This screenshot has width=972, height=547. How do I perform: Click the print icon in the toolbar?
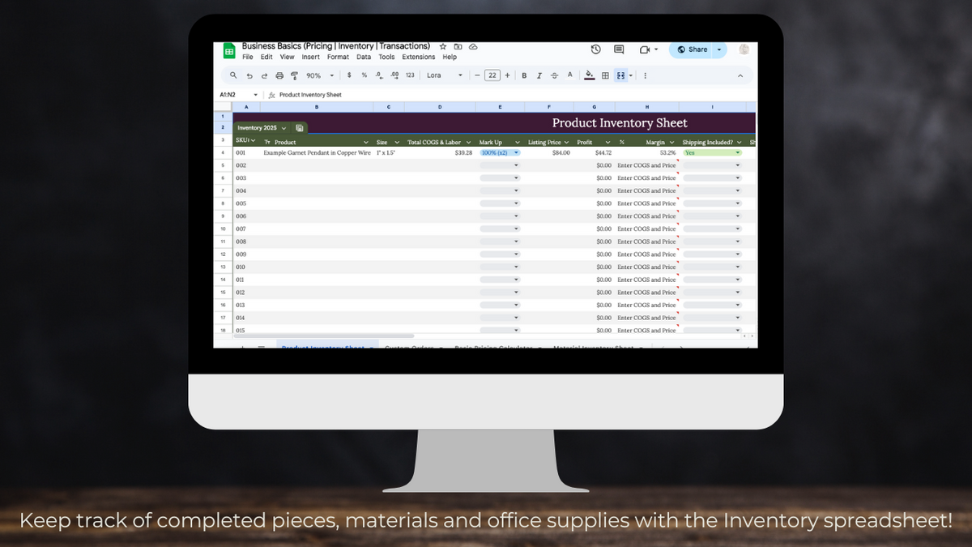coord(279,75)
